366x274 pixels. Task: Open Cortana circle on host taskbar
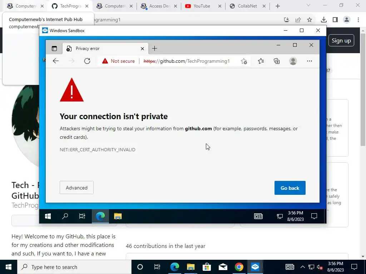tap(140, 267)
